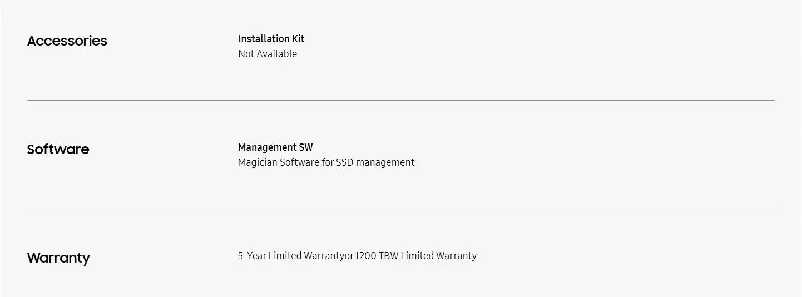Image resolution: width=802 pixels, height=297 pixels.
Task: Select the Not Available text
Action: 267,54
